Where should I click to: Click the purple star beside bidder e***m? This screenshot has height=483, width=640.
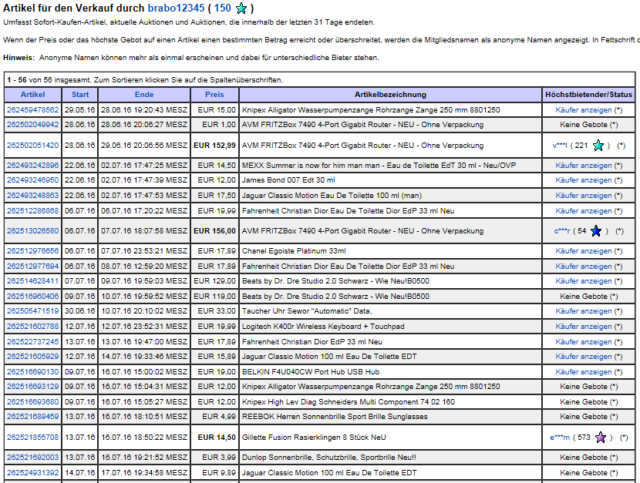(601, 438)
